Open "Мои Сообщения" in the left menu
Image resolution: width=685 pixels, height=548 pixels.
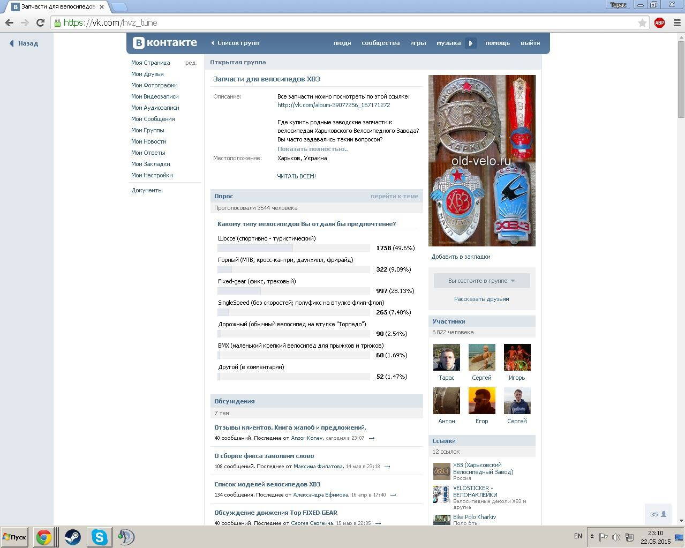coord(153,119)
